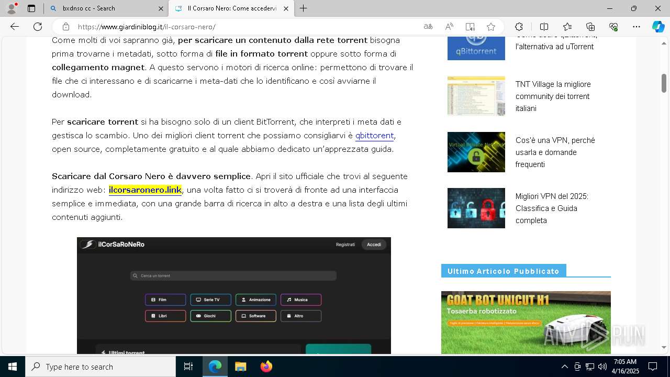Close the 'bxdnso cc - Search' tab
The height and width of the screenshot is (377, 670).
(x=161, y=8)
